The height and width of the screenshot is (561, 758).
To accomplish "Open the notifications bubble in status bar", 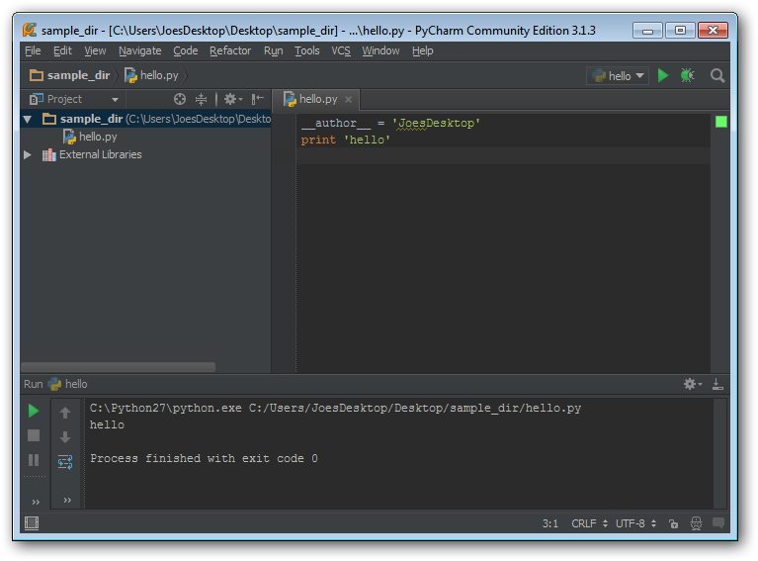I will (x=718, y=522).
